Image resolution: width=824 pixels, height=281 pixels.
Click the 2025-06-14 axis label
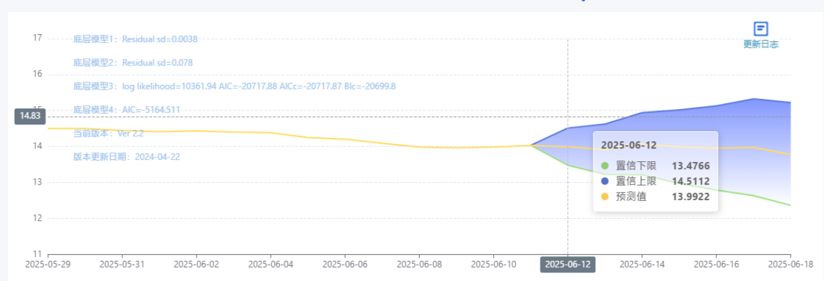[642, 264]
